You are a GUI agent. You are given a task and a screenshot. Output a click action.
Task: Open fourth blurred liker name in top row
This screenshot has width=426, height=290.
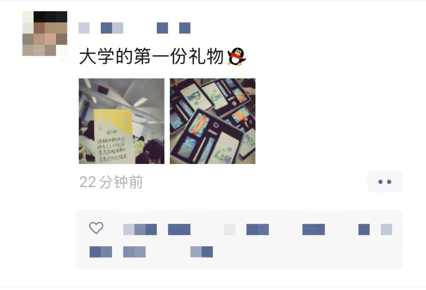tap(258, 229)
